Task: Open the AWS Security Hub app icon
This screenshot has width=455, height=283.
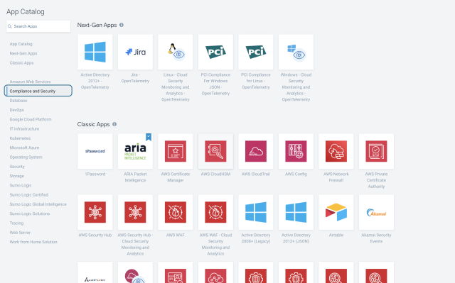Action: (95, 212)
